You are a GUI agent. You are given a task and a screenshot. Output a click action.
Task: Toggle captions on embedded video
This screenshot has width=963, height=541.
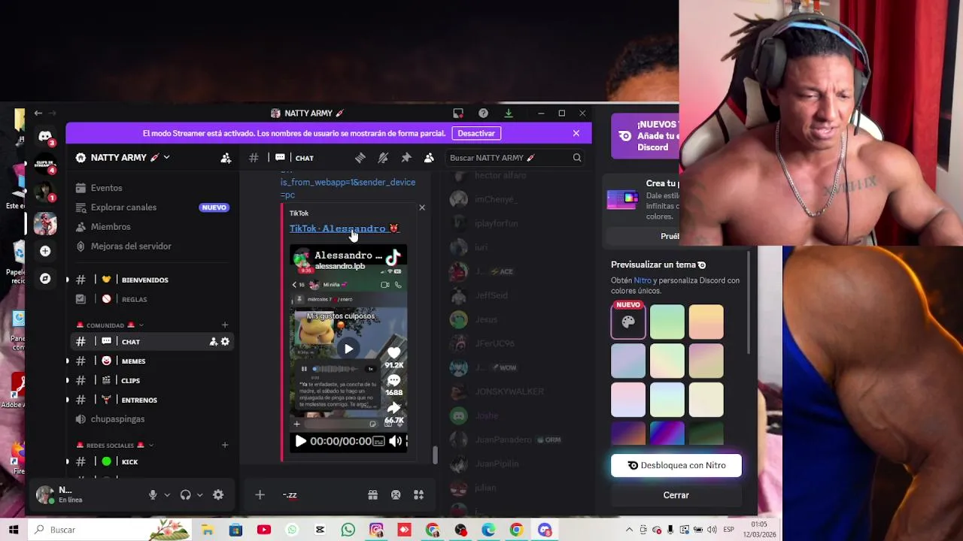pyautogui.click(x=378, y=441)
